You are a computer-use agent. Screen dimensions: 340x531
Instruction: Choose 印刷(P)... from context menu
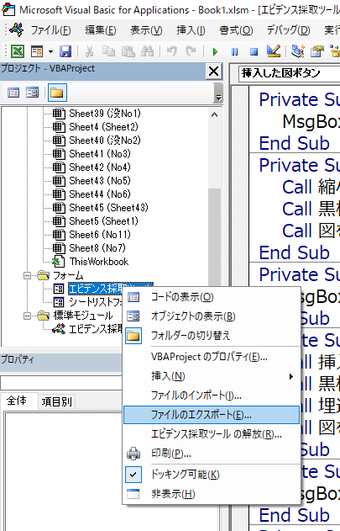tap(212, 454)
